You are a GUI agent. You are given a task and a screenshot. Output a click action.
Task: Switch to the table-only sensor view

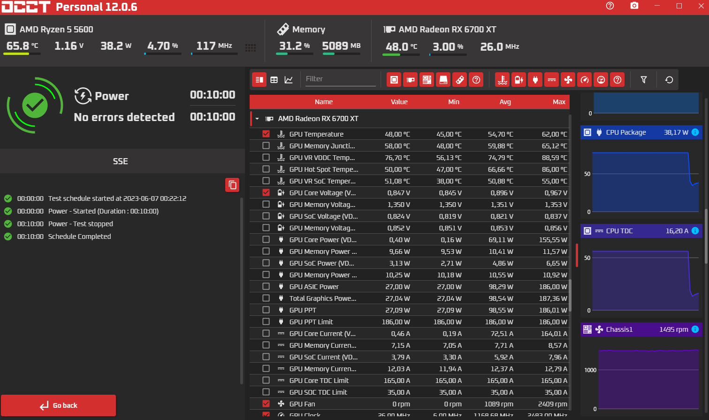274,80
